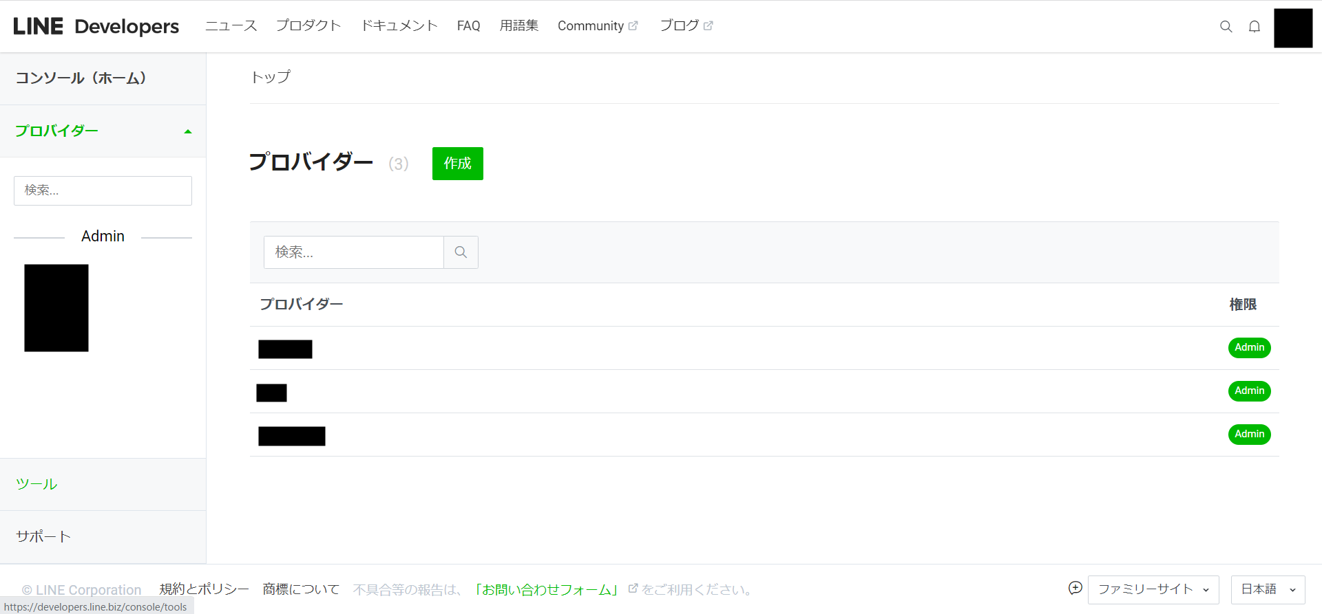Open the header search magnifier icon
Image resolution: width=1322 pixels, height=614 pixels.
pyautogui.click(x=1226, y=26)
